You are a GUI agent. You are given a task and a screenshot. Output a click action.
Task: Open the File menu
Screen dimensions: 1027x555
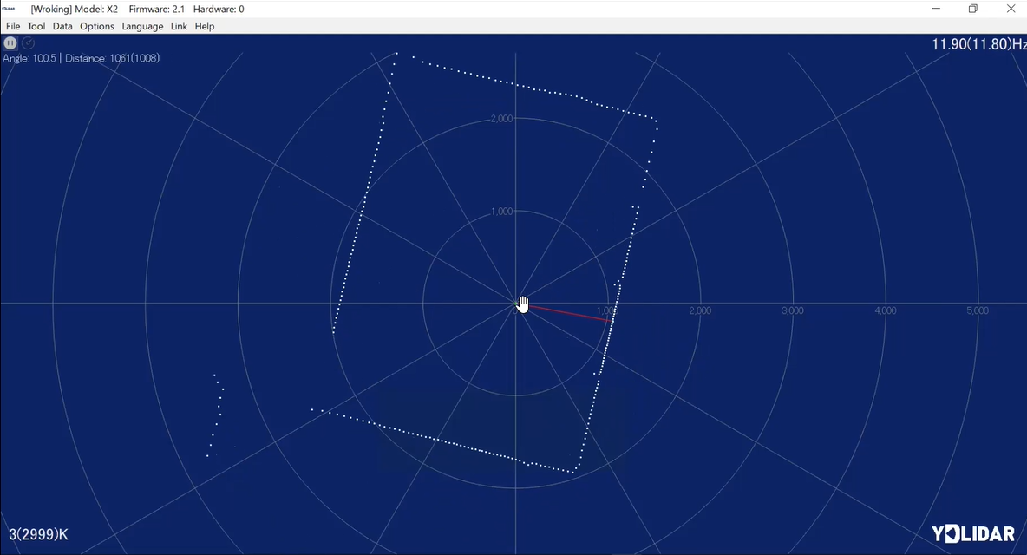13,26
